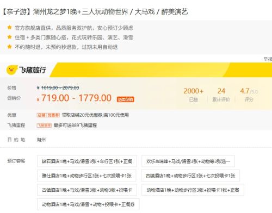Click the 优惠 row label
The image size is (272, 213).
12,115
